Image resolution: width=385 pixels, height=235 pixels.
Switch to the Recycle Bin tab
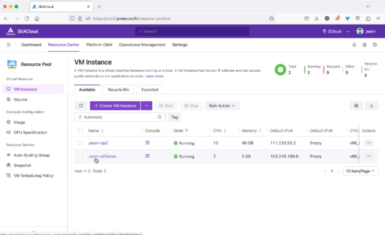pos(118,89)
